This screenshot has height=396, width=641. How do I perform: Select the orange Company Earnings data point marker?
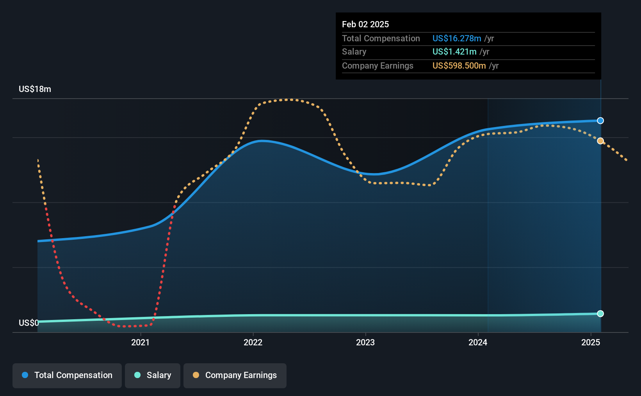tap(600, 141)
